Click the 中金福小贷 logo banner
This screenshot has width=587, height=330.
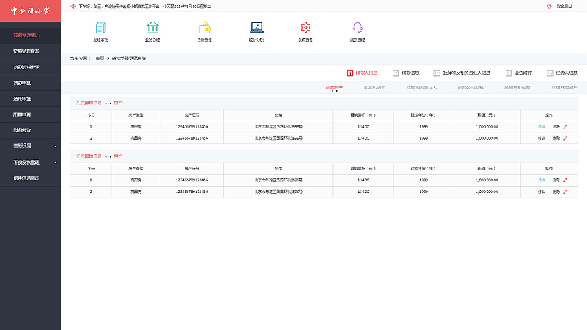30,11
